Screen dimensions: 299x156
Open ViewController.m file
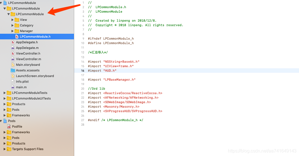[29, 59]
